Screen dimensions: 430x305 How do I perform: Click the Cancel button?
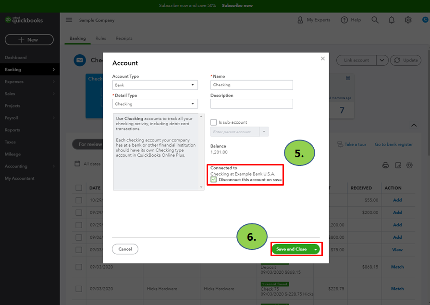125,249
